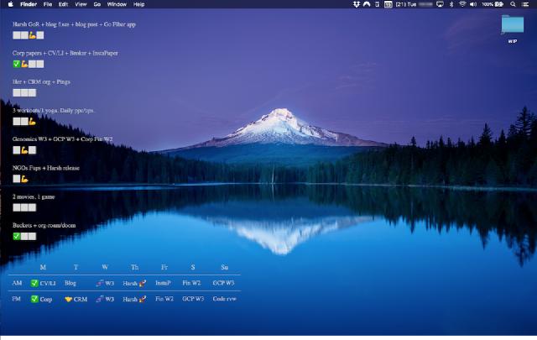Open the File menu
The image size is (537, 340).
48,4
